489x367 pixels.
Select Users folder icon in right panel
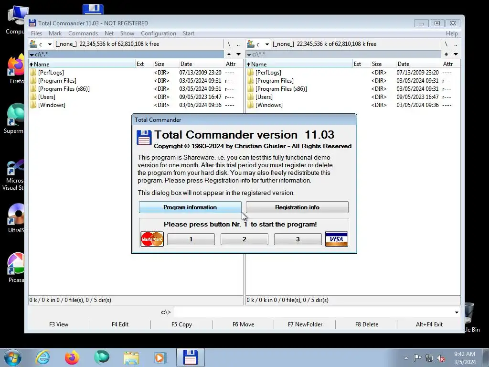pyautogui.click(x=250, y=97)
